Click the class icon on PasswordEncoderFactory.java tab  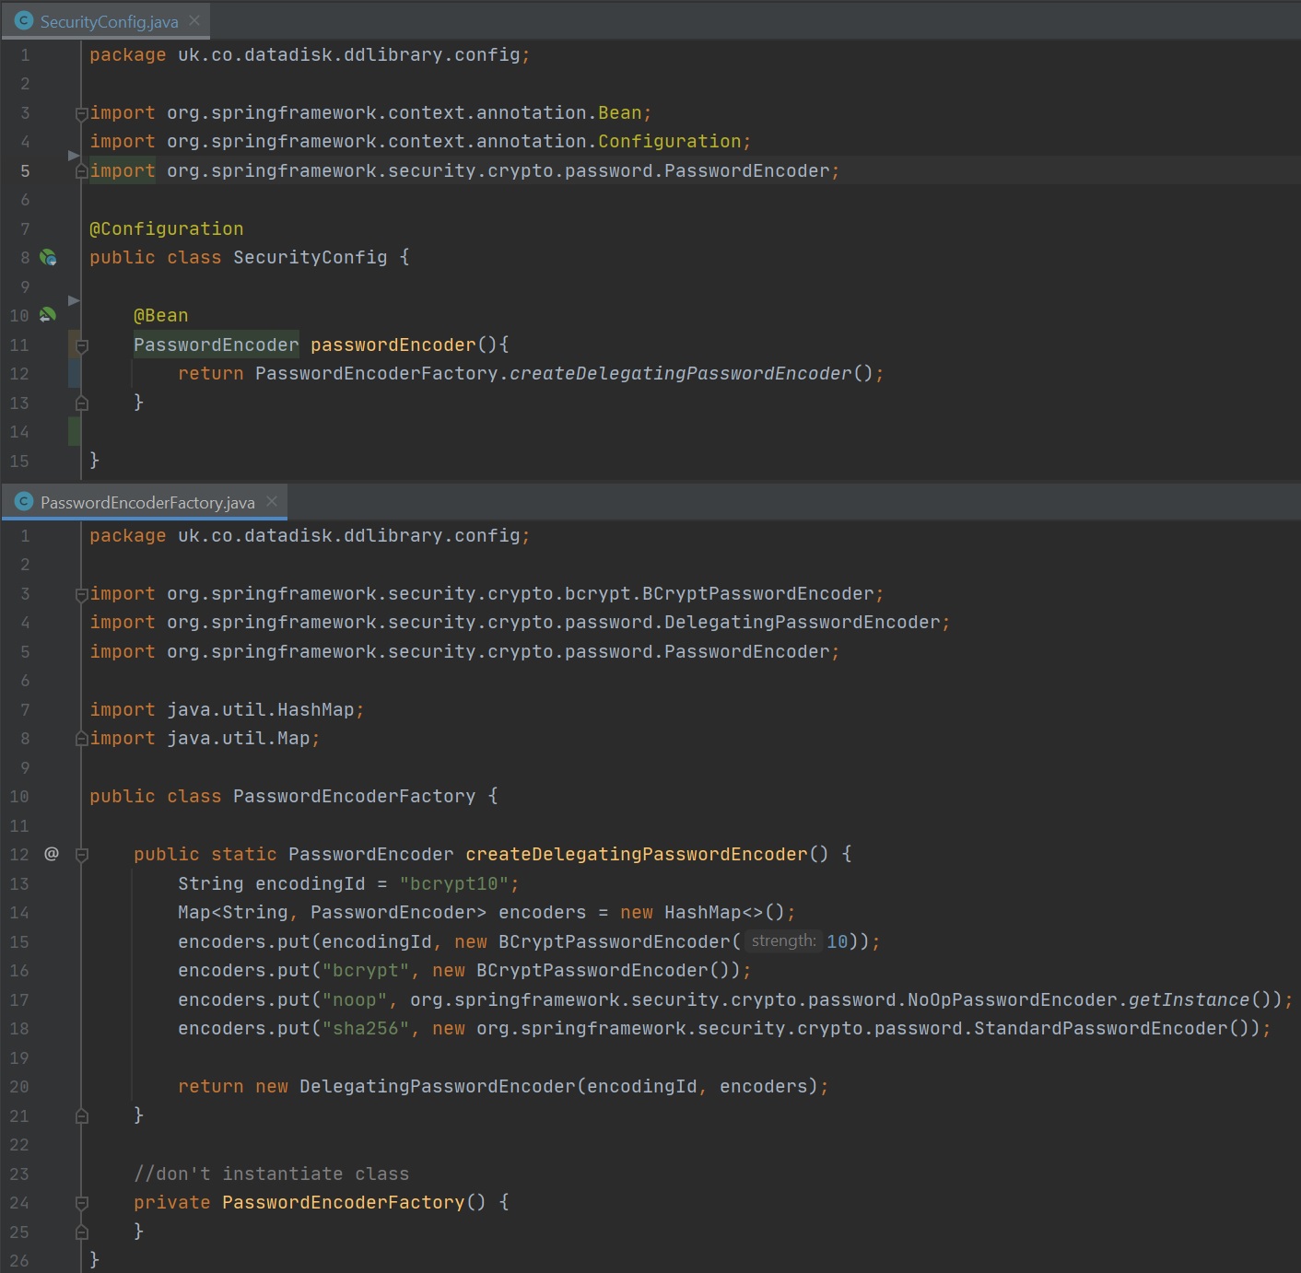click(x=25, y=502)
